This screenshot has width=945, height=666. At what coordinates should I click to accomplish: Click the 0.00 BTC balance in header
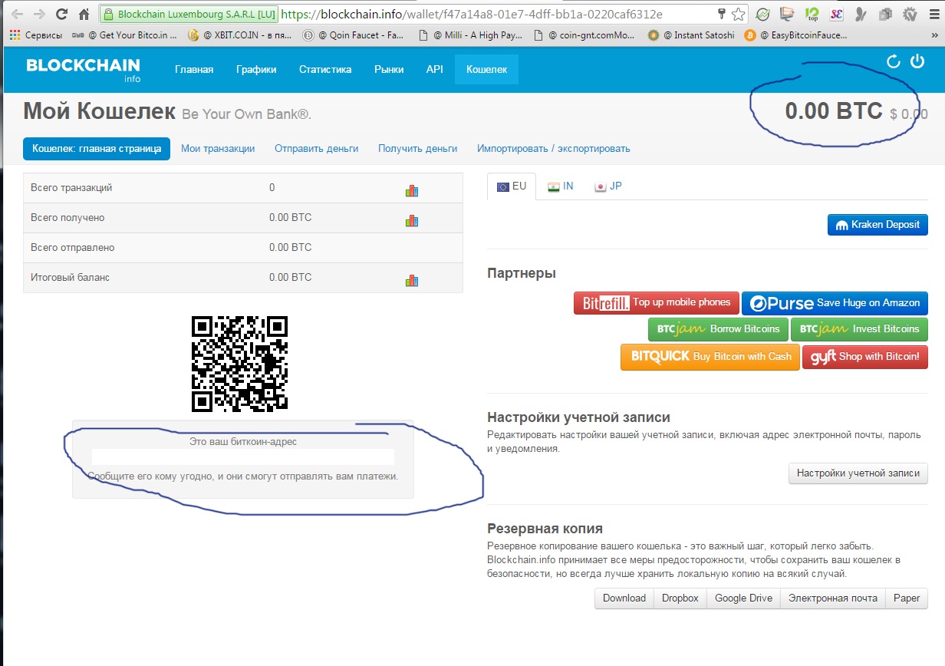tap(834, 111)
